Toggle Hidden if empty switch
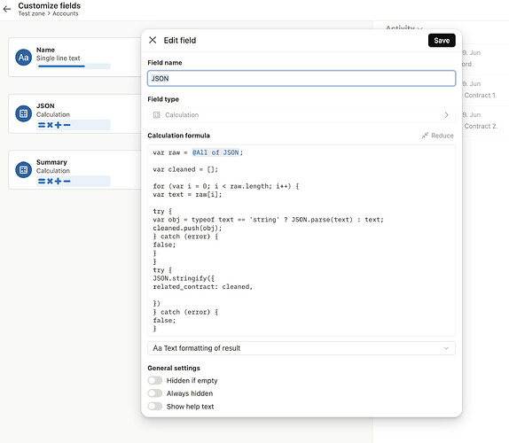This screenshot has width=509, height=443. (155, 380)
